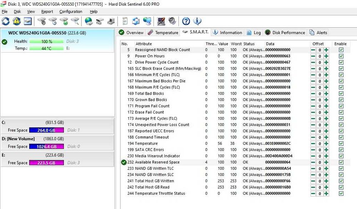Click the hard disk panel toolbar icon
This screenshot has height=209, width=357.
(x=27, y=21)
